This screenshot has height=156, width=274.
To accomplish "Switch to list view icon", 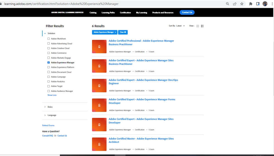I will coord(202,26).
